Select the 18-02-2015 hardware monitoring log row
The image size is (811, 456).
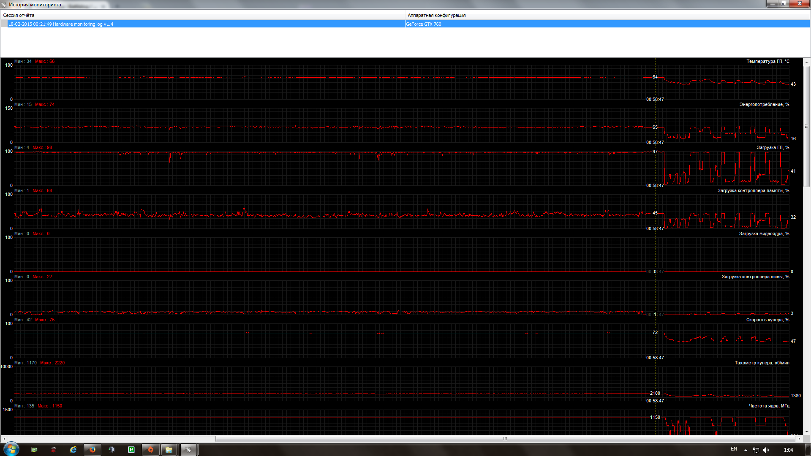tap(203, 24)
